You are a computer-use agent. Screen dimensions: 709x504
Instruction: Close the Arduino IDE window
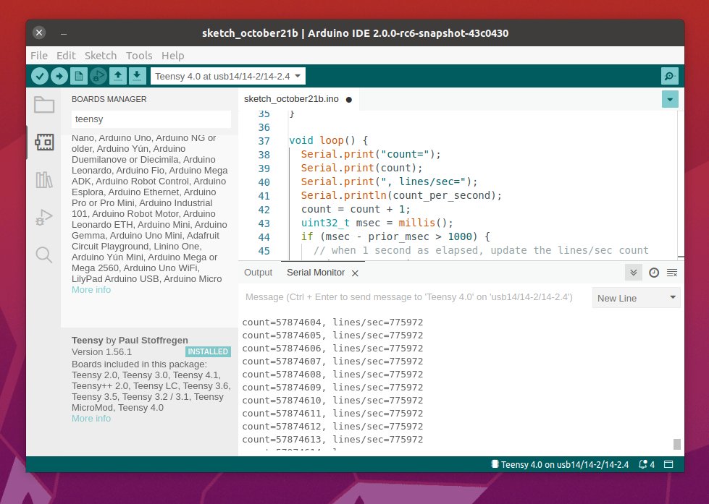(39, 33)
